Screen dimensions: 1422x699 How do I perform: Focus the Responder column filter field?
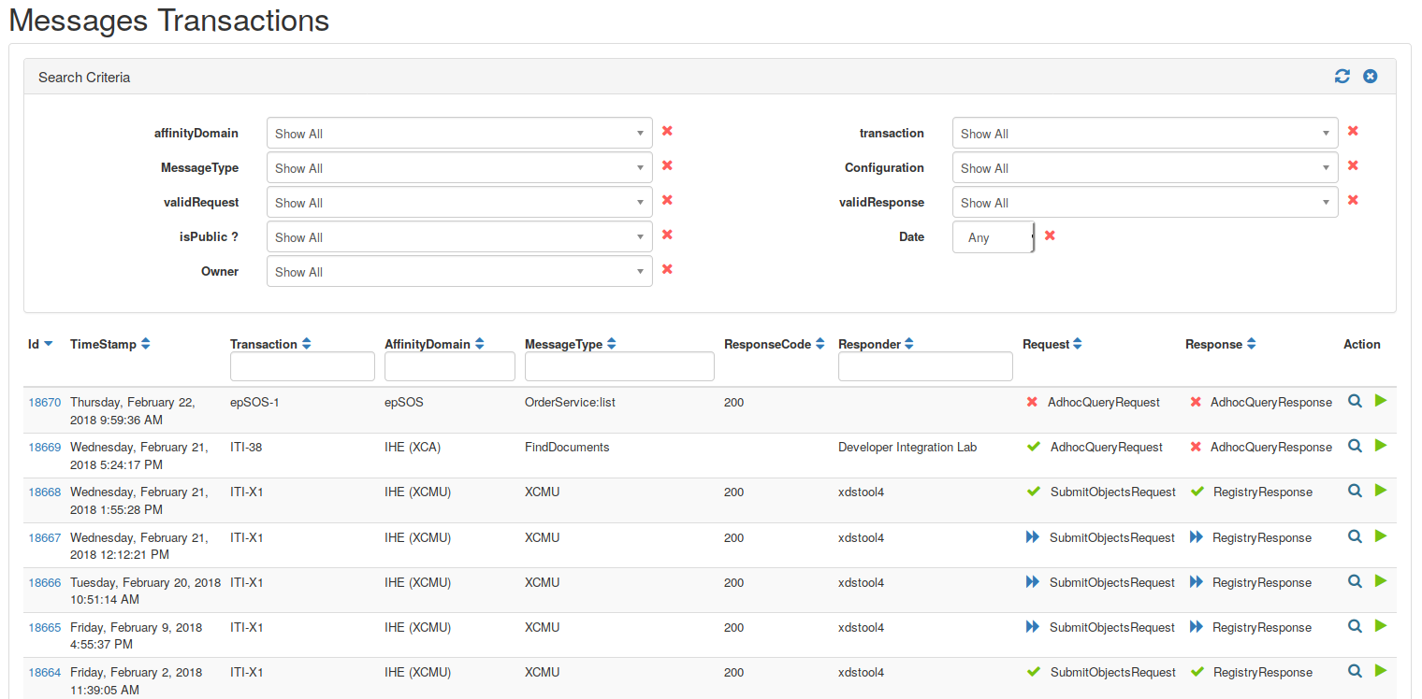tap(925, 366)
